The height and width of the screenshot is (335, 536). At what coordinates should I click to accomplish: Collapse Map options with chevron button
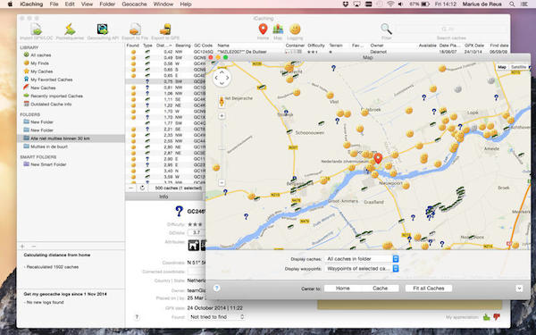tap(519, 289)
